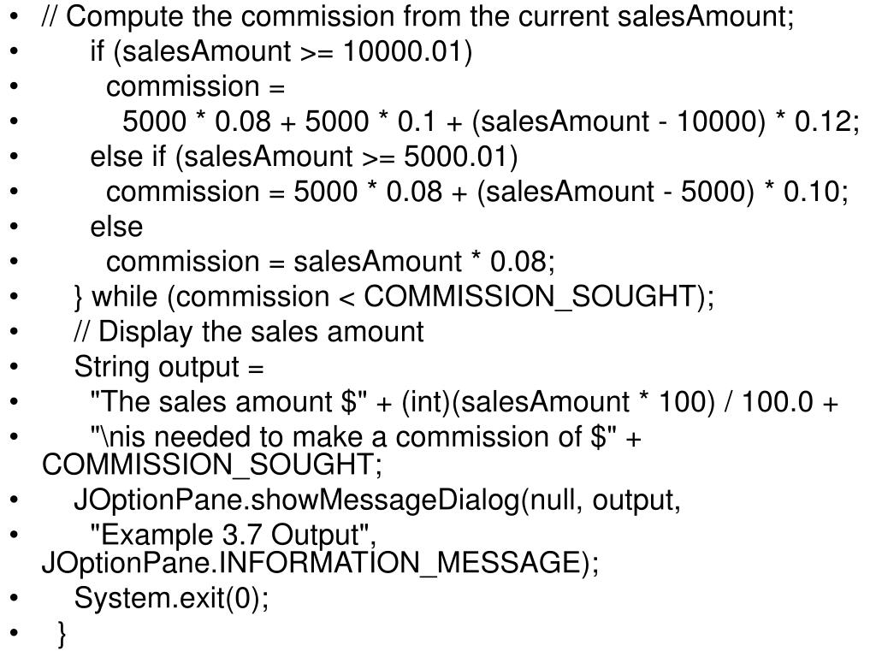Click the bullet beside 'System.exit(0);'
876x657 pixels.
click(x=14, y=598)
